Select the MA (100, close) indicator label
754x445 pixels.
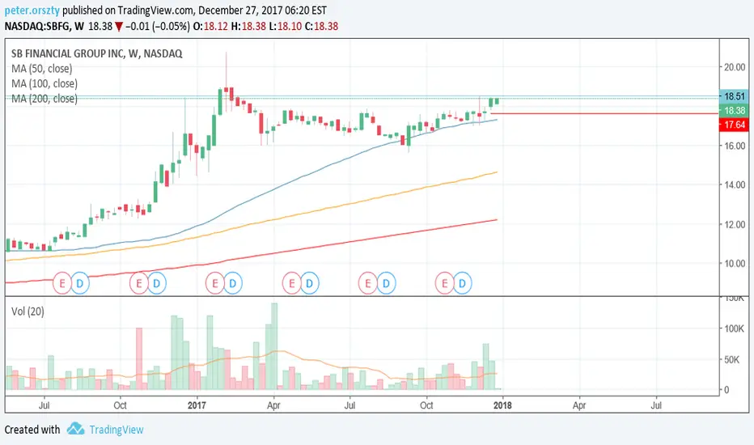tap(44, 83)
